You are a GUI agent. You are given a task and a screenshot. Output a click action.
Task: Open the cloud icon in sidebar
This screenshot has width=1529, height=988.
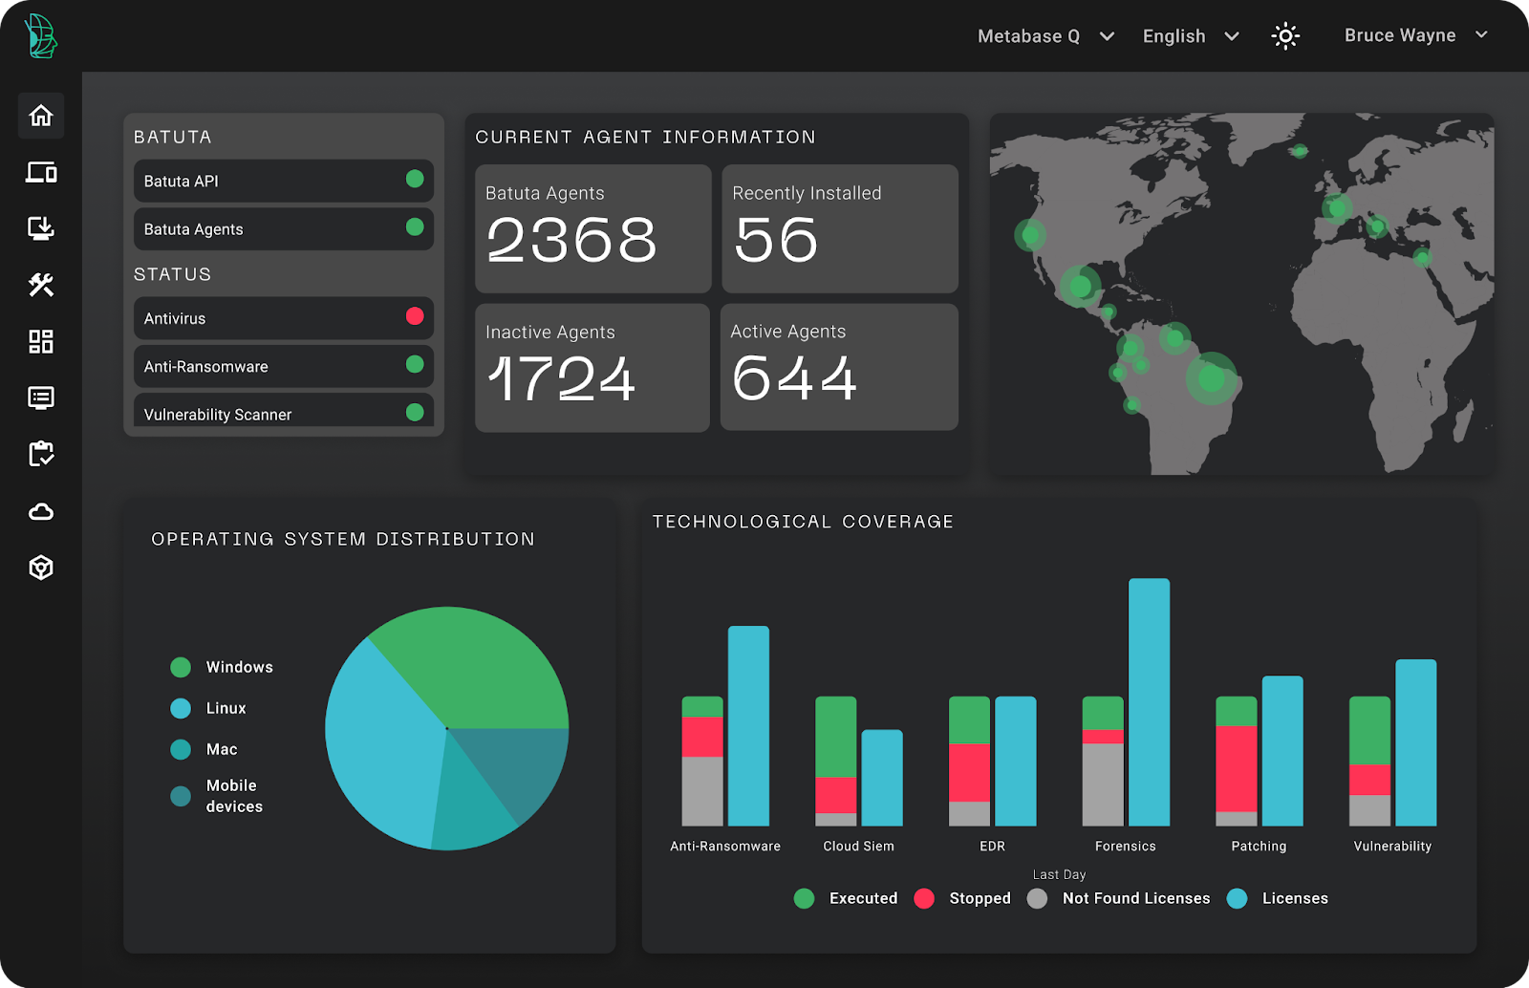pos(41,511)
